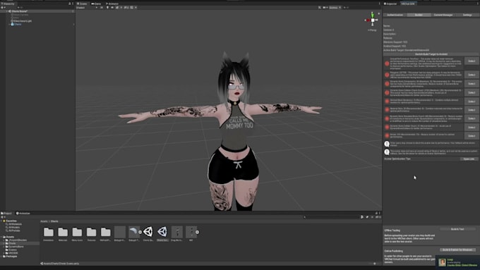Open the Gizmos dropdown in Scene view
The width and height of the screenshot is (480, 270).
tap(335, 7)
